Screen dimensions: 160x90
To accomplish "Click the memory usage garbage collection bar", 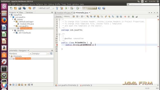I will click(89, 8).
